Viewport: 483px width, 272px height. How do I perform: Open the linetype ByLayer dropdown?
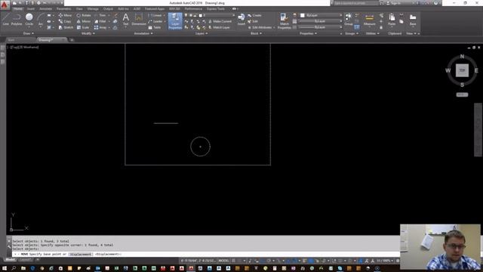pyautogui.click(x=320, y=27)
